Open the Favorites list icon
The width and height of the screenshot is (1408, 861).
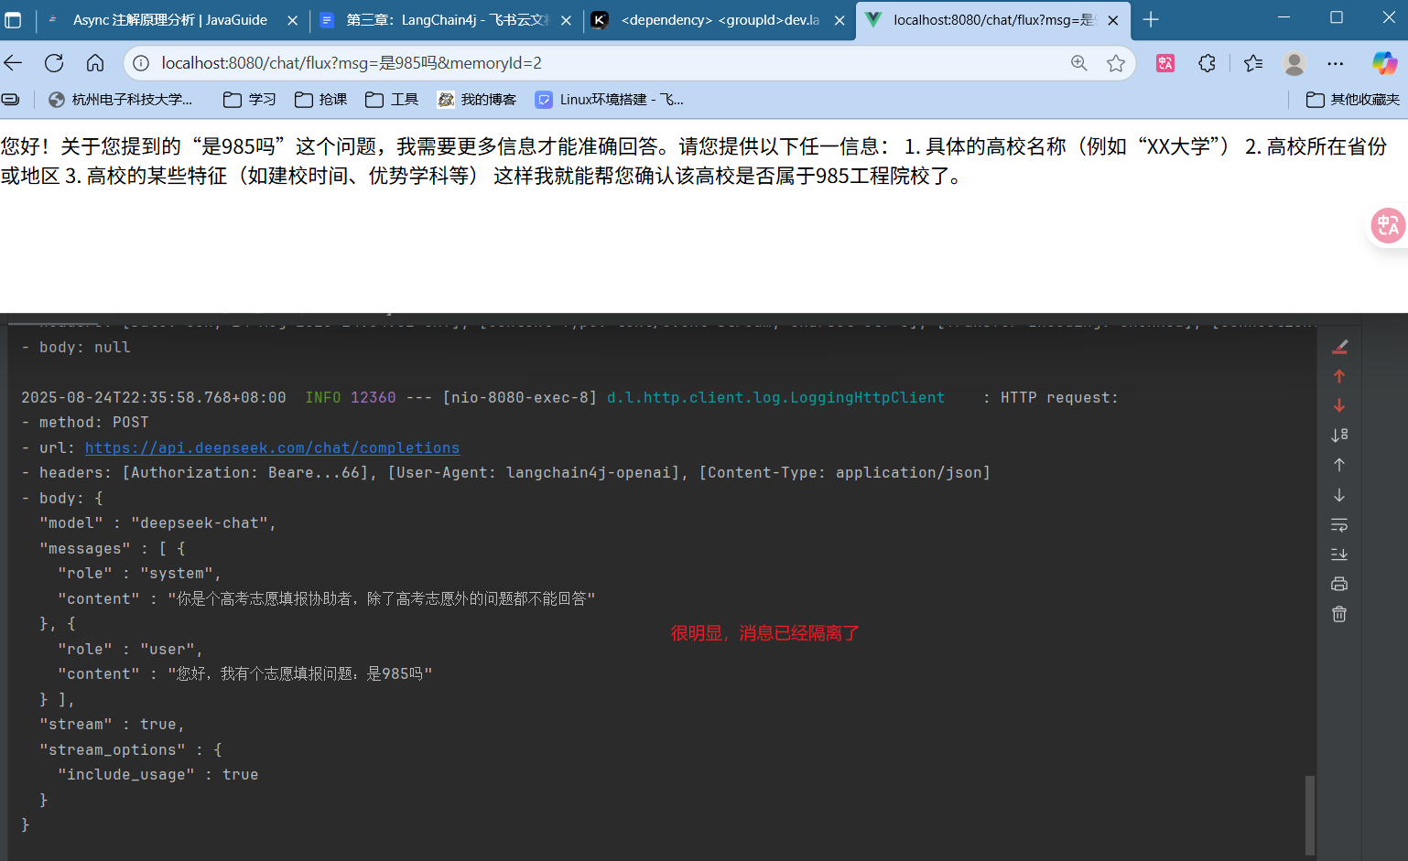pyautogui.click(x=1253, y=62)
